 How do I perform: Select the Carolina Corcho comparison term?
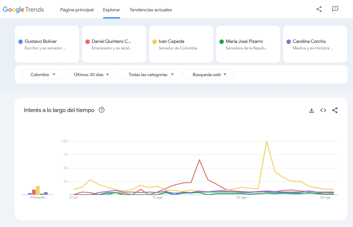[x=315, y=44]
